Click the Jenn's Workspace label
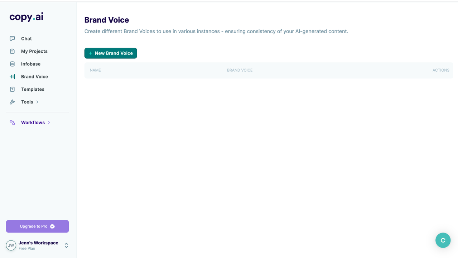The width and height of the screenshot is (458, 258). point(38,243)
